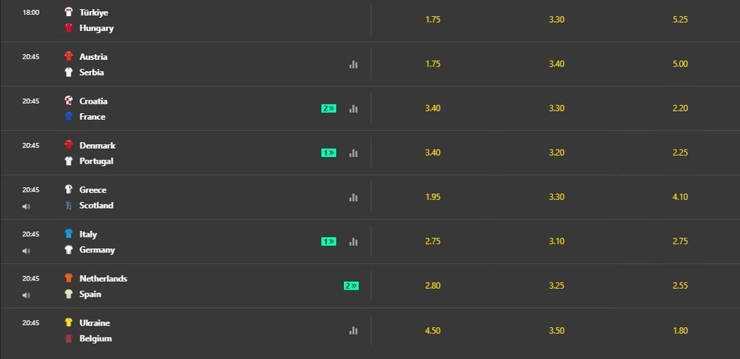
Task: Choose Ukraine home win odds 4.50
Action: point(433,331)
